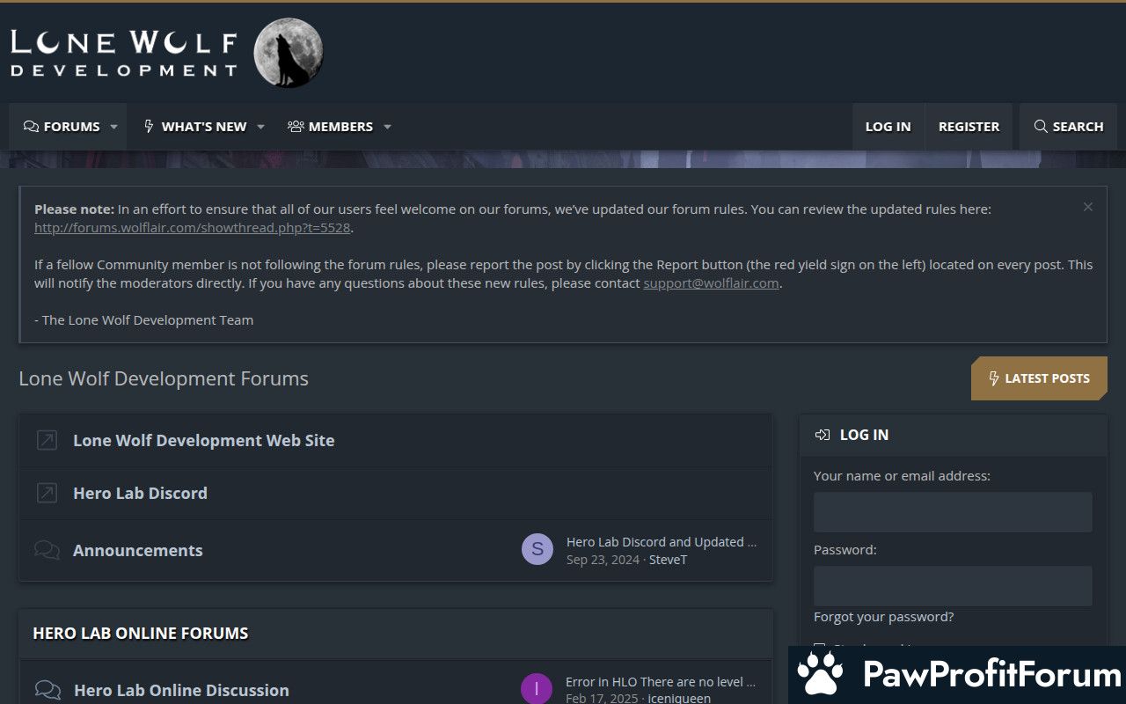1126x704 pixels.
Task: Click the howling wolf moon emblem
Action: pos(289,53)
